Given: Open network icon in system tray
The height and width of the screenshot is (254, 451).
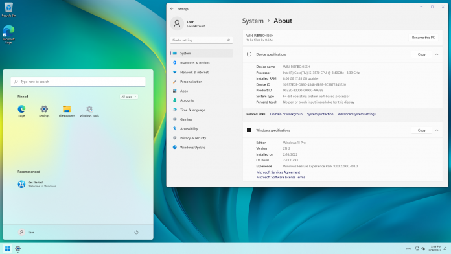Looking at the screenshot, I should click(417, 249).
